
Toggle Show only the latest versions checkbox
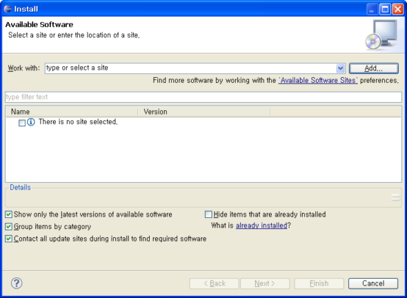click(x=8, y=215)
